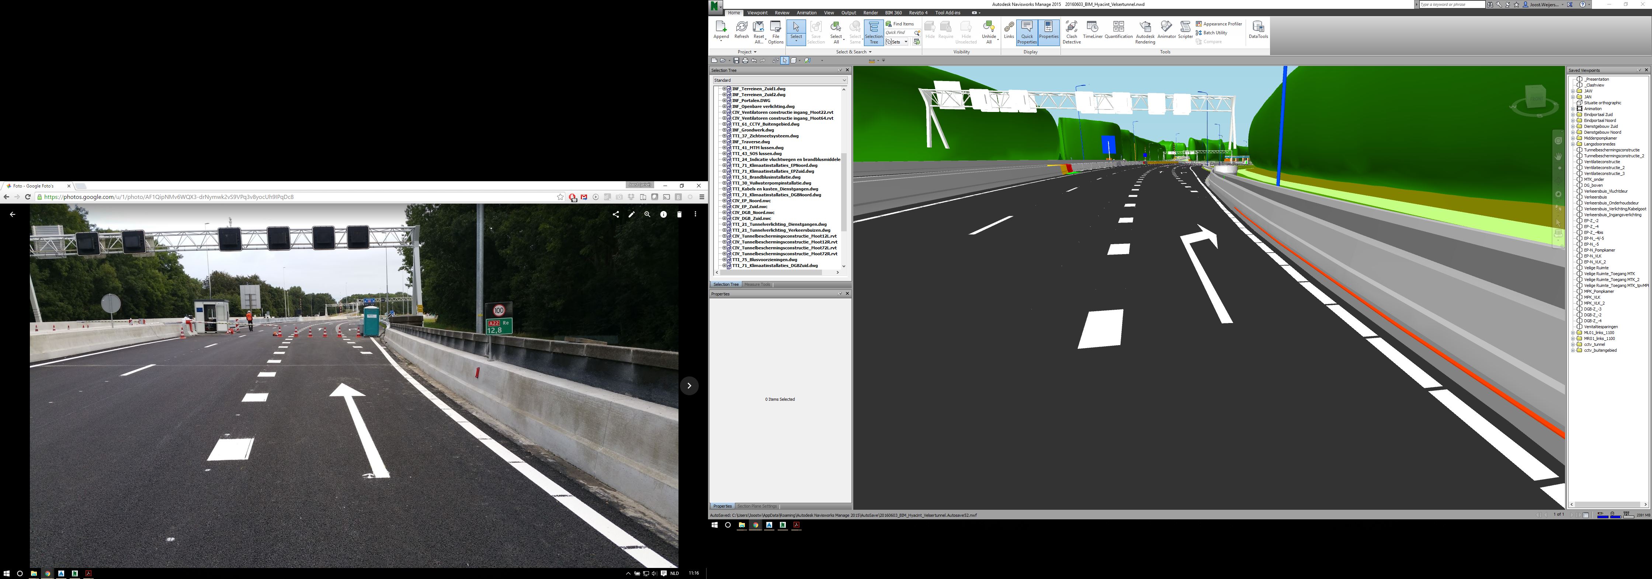Open the Review ribbon tab
Viewport: 1652px width, 579px height.
coord(782,13)
